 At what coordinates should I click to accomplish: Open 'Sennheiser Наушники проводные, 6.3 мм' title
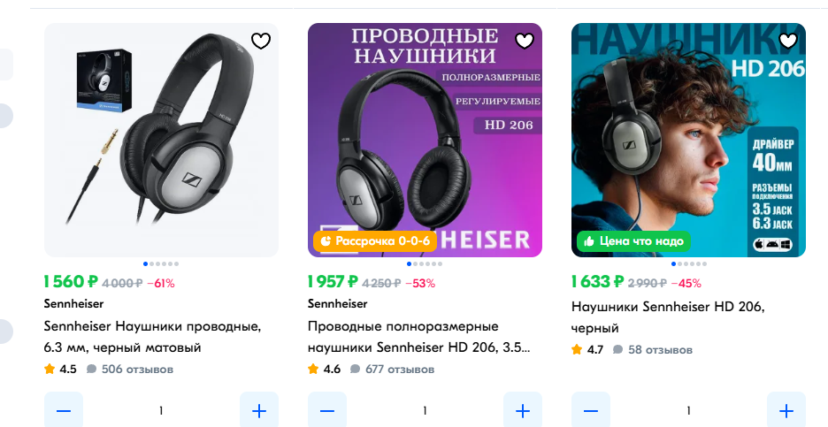click(152, 337)
